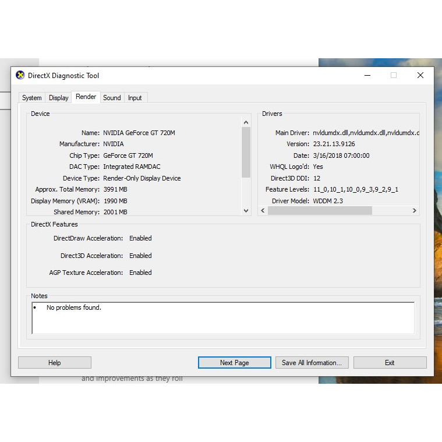Open the Sound tab
Image resolution: width=442 pixels, height=442 pixels.
pyautogui.click(x=112, y=98)
